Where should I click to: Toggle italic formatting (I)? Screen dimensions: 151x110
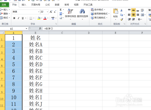[18, 18]
